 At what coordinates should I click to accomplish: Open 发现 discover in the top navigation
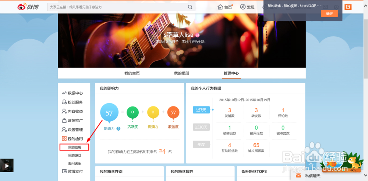(x=247, y=7)
